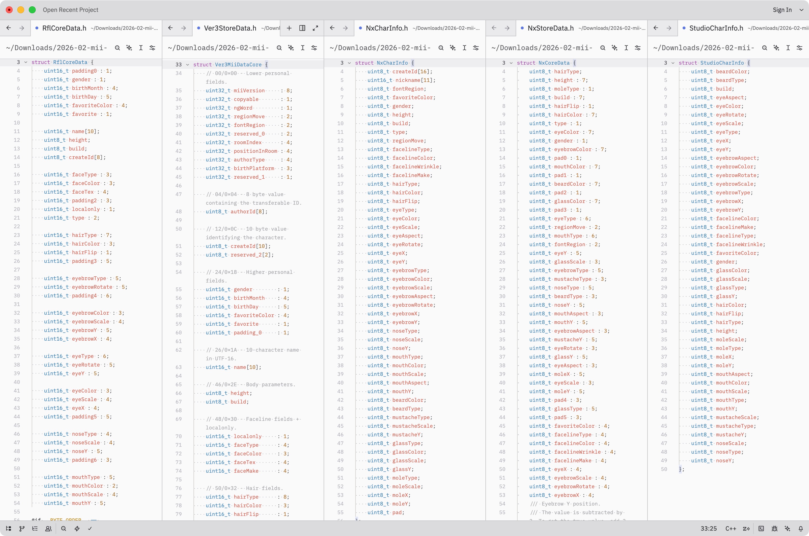
Task: Click the 33:25 cursor position indicator
Action: 709,529
